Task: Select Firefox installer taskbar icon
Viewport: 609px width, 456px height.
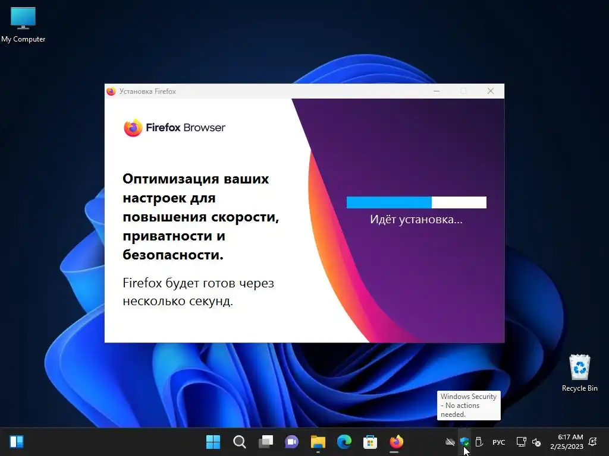Action: [x=397, y=442]
